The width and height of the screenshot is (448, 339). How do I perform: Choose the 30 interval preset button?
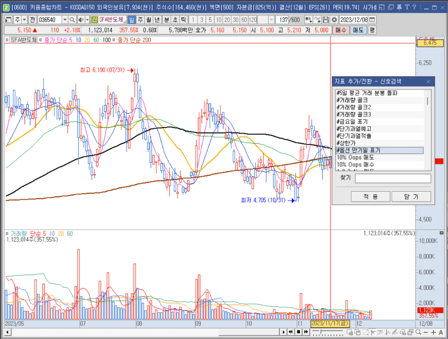(x=236, y=20)
